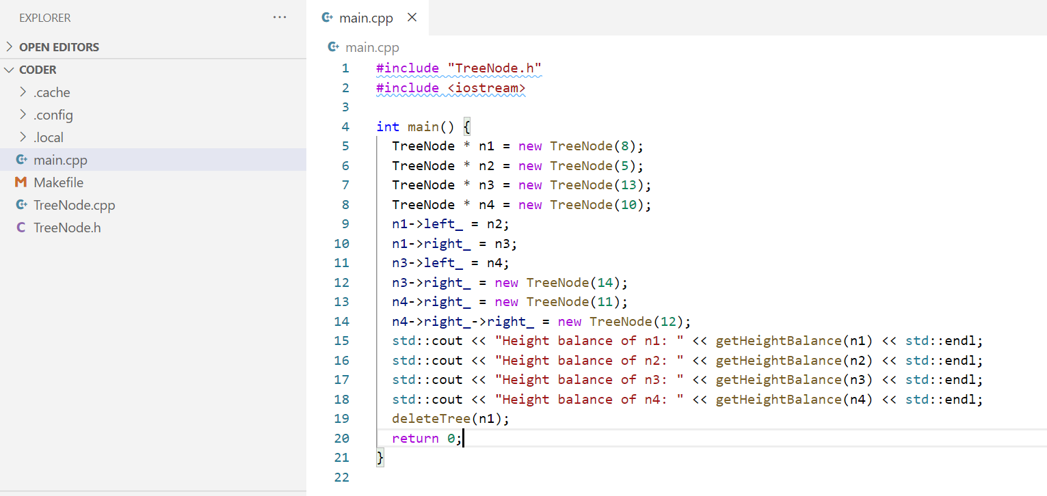
Task: Click the C++ icon in the breadcrumb bar
Action: (x=333, y=47)
